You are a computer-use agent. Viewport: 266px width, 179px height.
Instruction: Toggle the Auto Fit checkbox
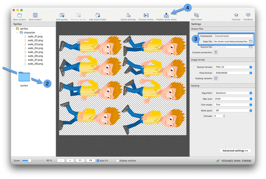98,160
